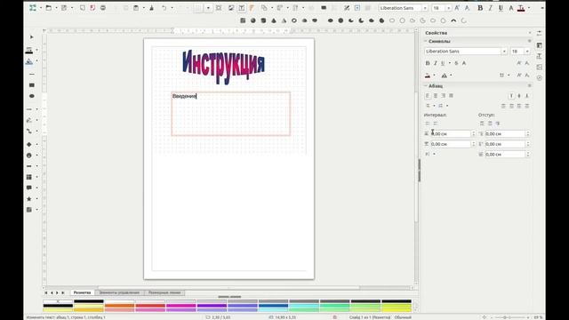The image size is (569, 320).
Task: Open sidebar Liberation Sans font dropdown
Action: pos(504,52)
